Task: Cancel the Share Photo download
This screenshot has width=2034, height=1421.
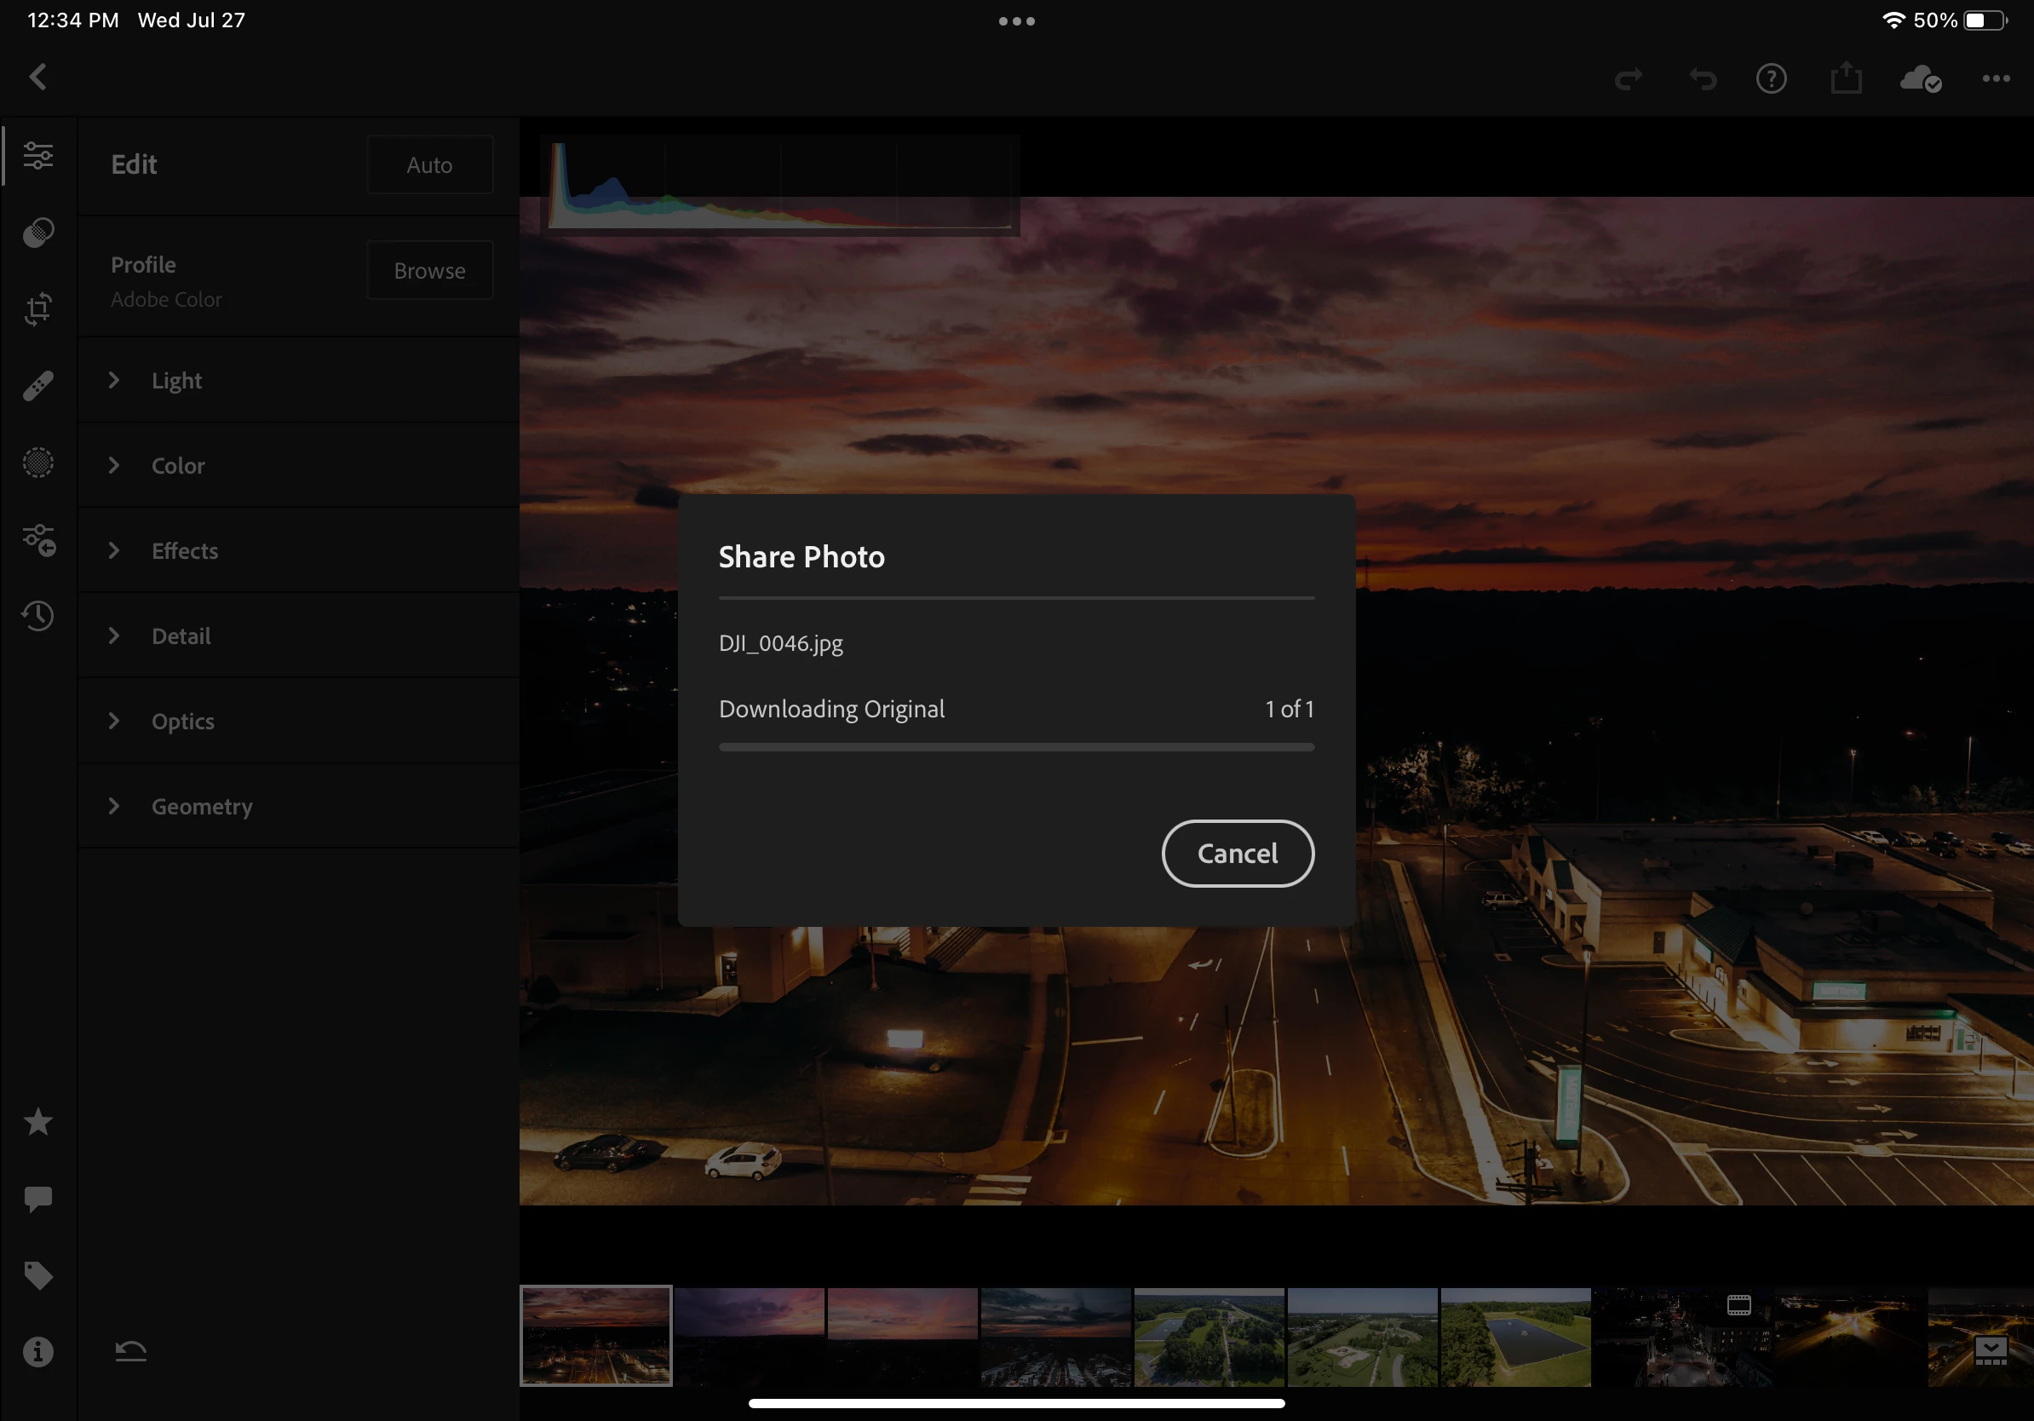Action: click(1237, 853)
